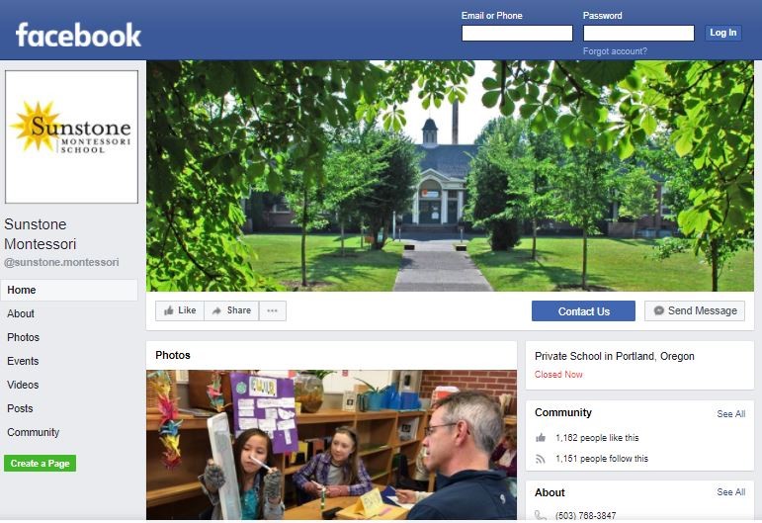Image resolution: width=762 pixels, height=523 pixels.
Task: Click the Forgot account? link
Action: pos(615,51)
